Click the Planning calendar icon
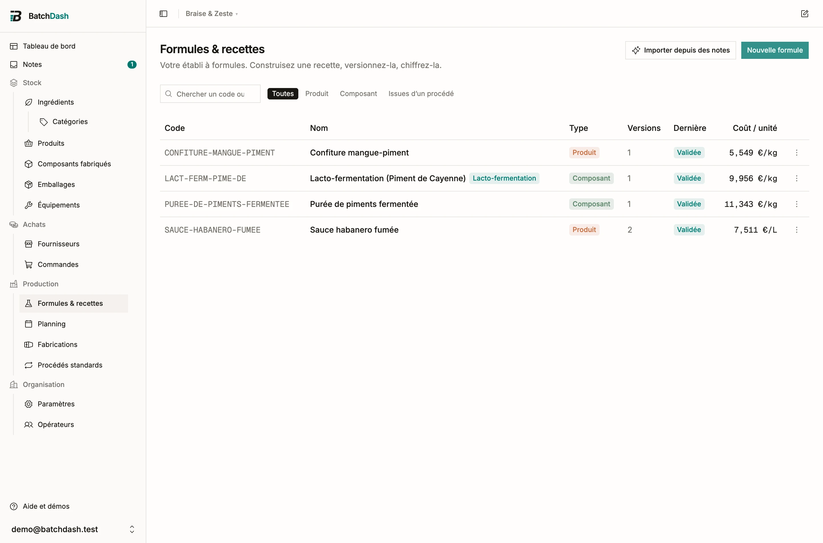 29,324
